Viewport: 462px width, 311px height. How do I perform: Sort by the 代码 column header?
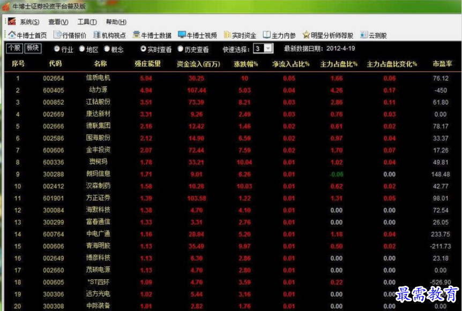click(x=55, y=64)
